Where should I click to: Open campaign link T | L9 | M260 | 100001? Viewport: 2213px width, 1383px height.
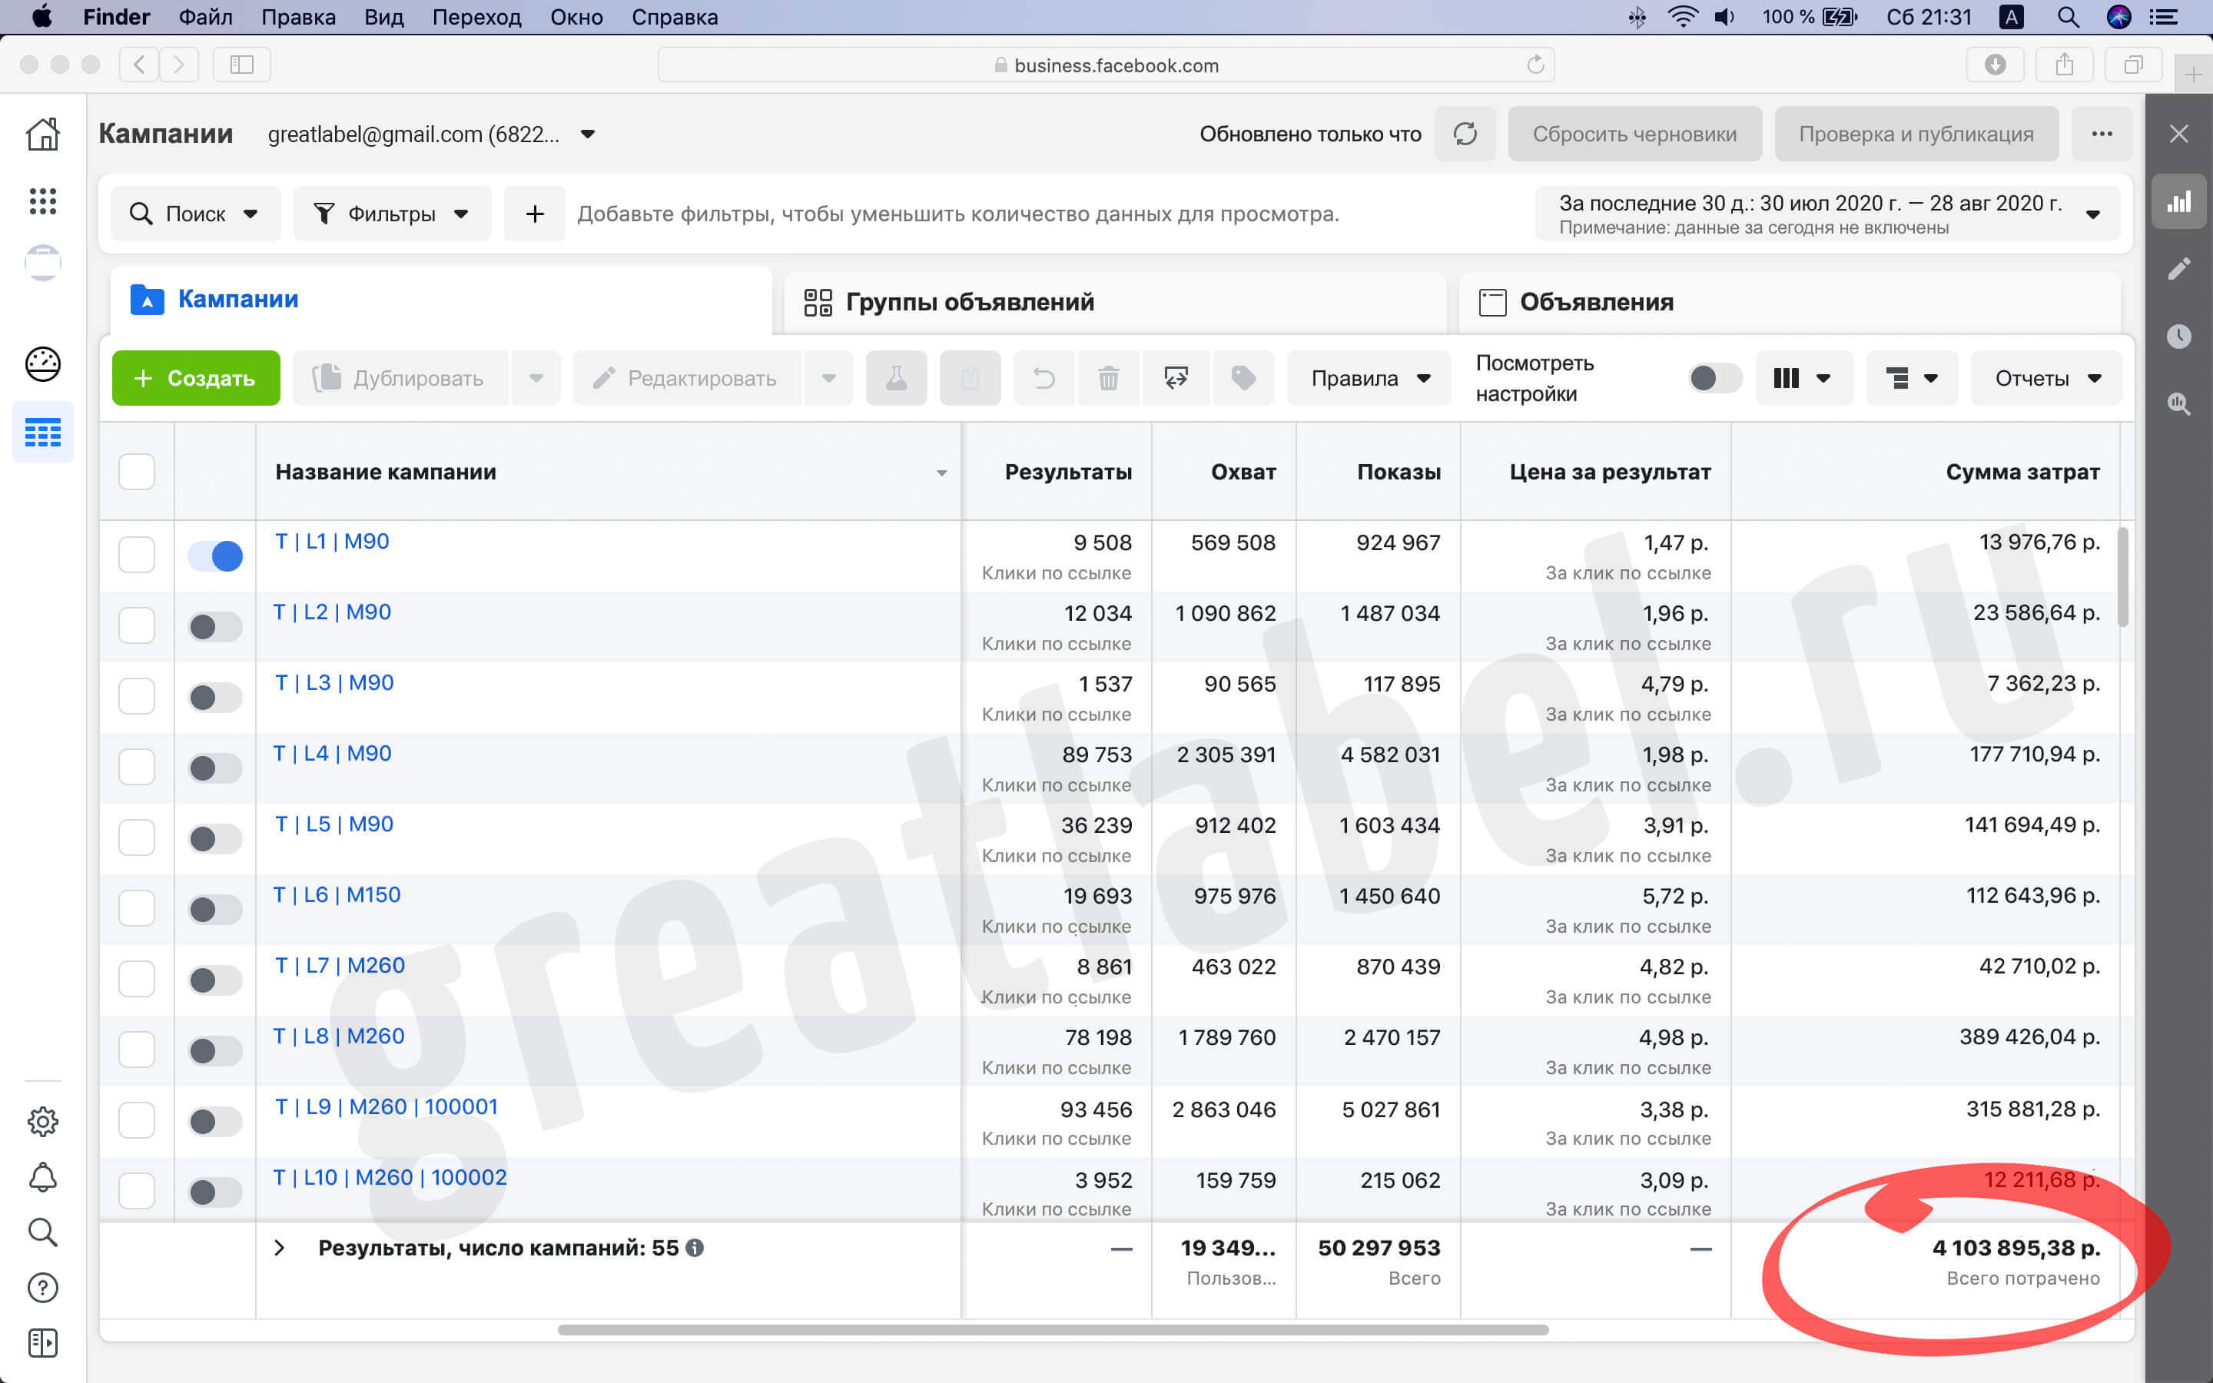387,1106
